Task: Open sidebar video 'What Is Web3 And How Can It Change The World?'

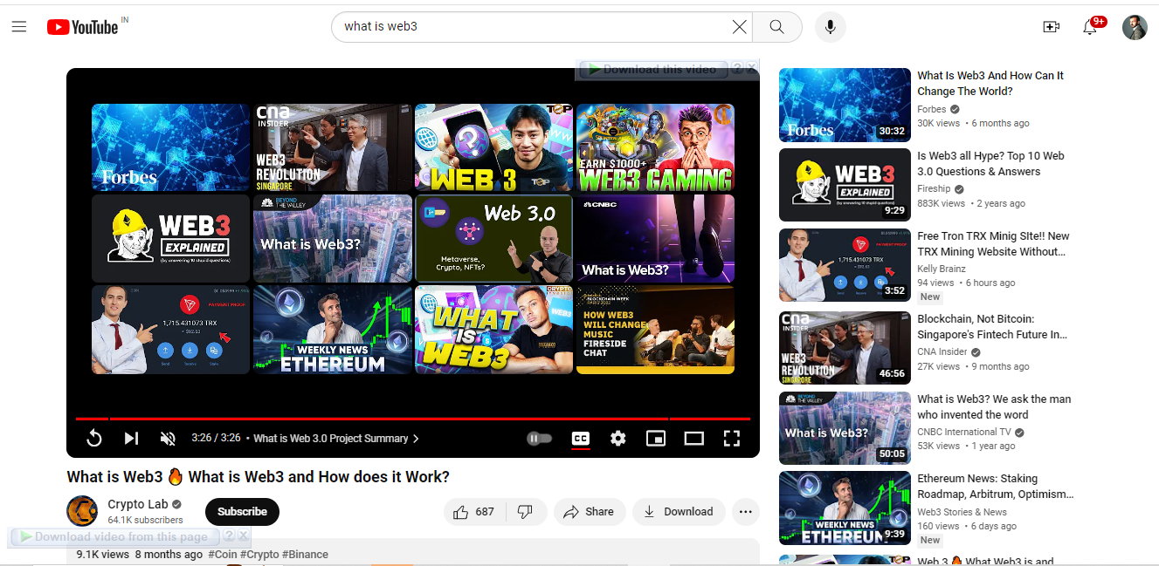Action: (990, 84)
